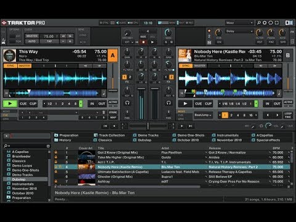Toggle Deck B loop ACTIVE button
Screen dimensions: 296x222
tap(288, 102)
